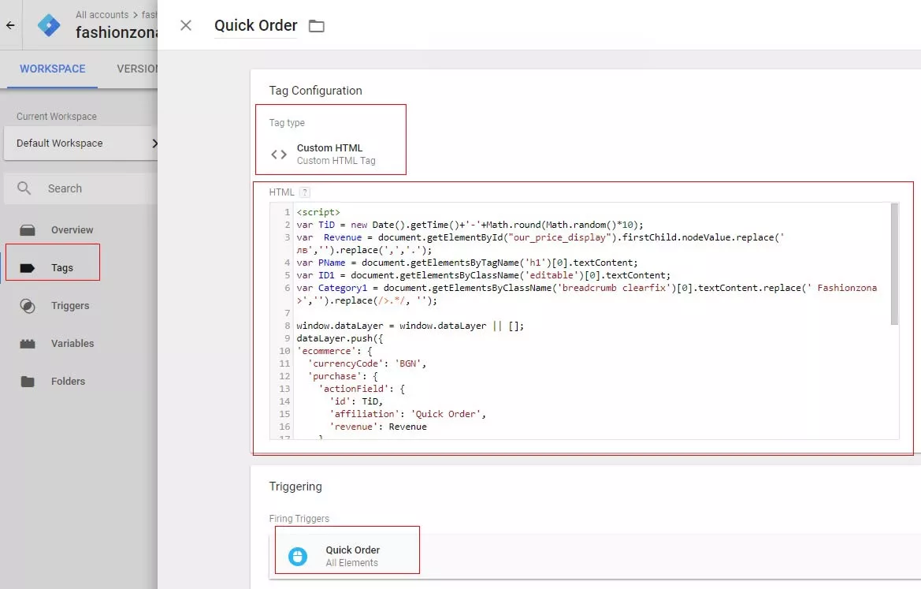The height and width of the screenshot is (589, 921).
Task: Go back with the left arrow
Action: click(x=10, y=25)
